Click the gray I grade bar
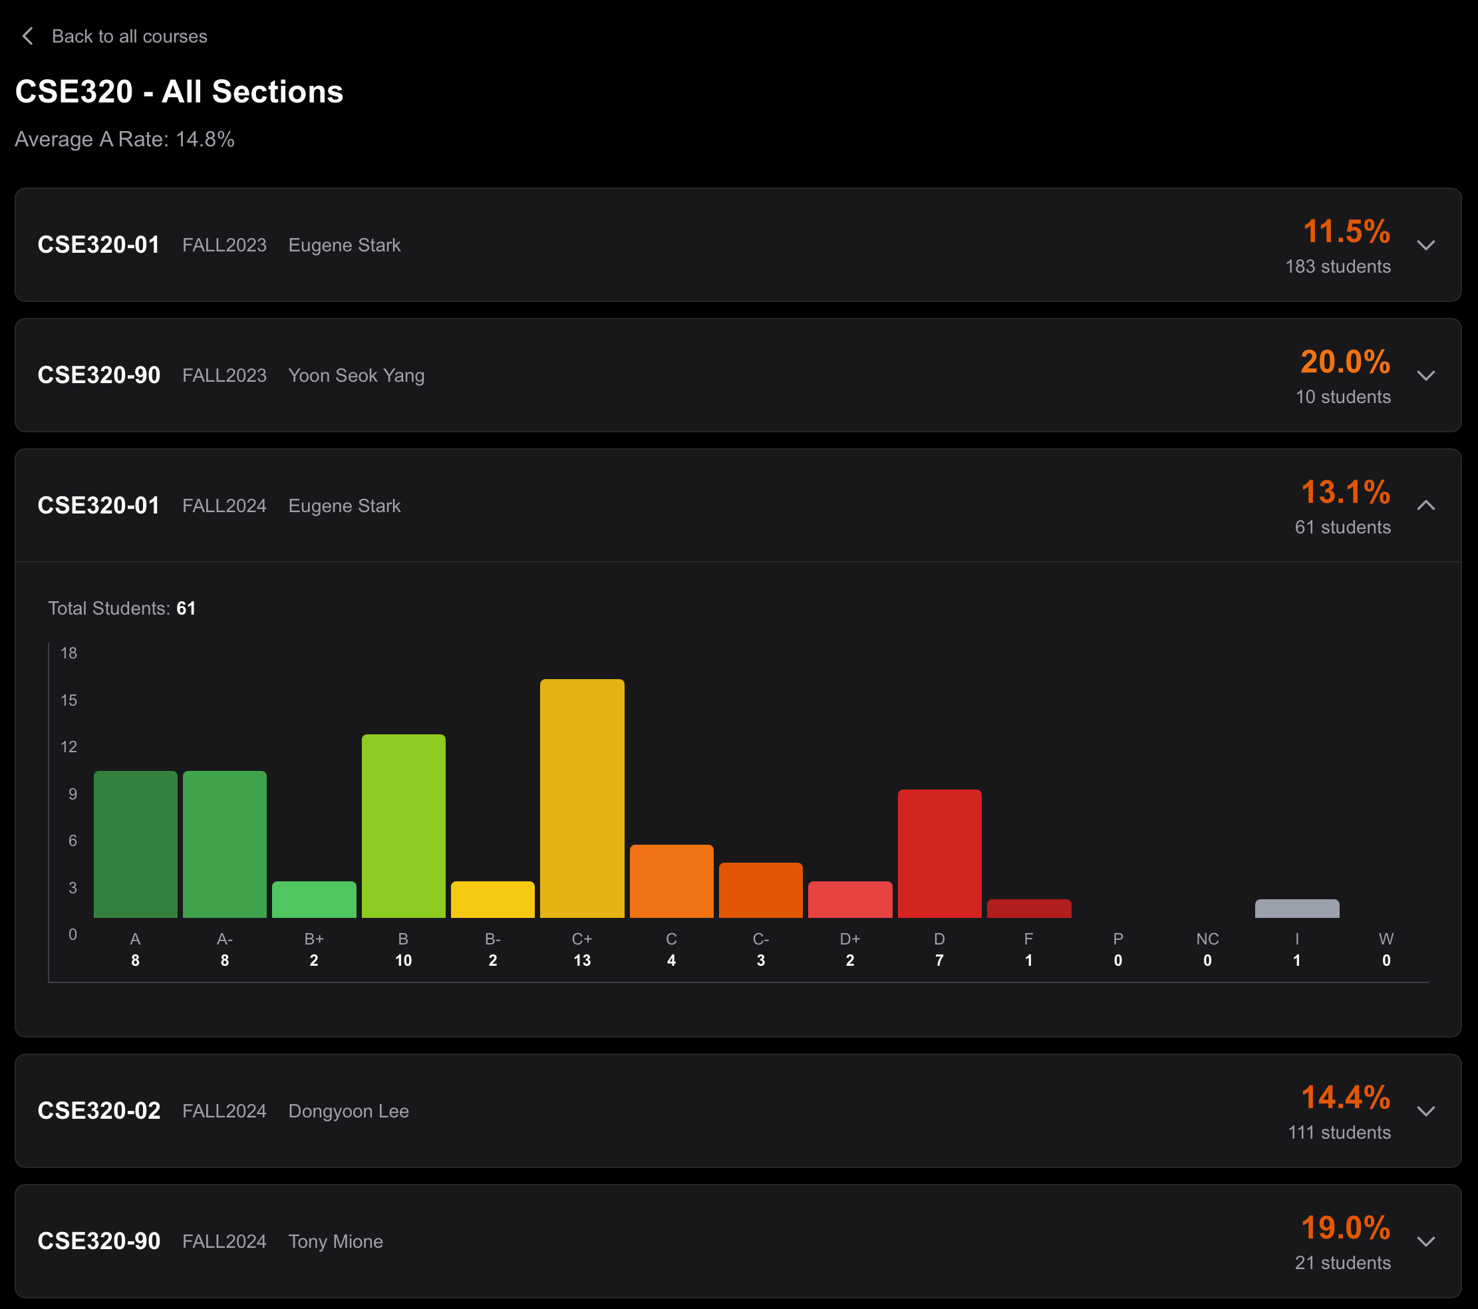The height and width of the screenshot is (1309, 1478). click(x=1296, y=909)
